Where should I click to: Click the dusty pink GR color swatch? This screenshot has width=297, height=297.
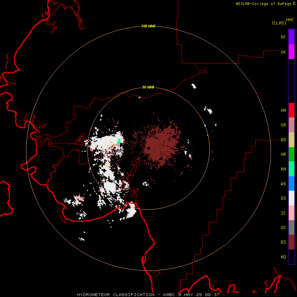291,125
